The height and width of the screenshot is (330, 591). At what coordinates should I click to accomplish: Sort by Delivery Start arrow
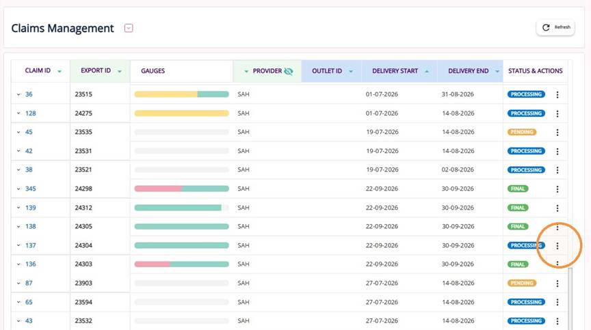point(427,71)
